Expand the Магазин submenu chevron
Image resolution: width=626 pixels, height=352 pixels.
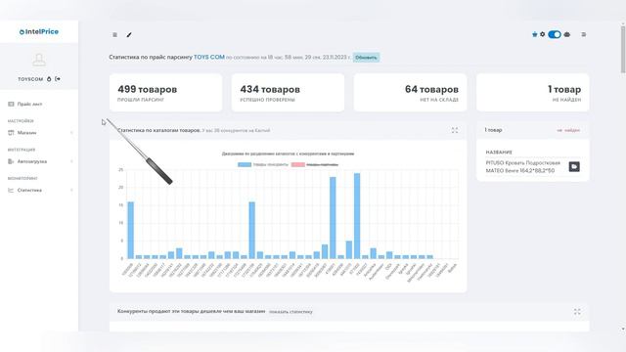(x=71, y=133)
